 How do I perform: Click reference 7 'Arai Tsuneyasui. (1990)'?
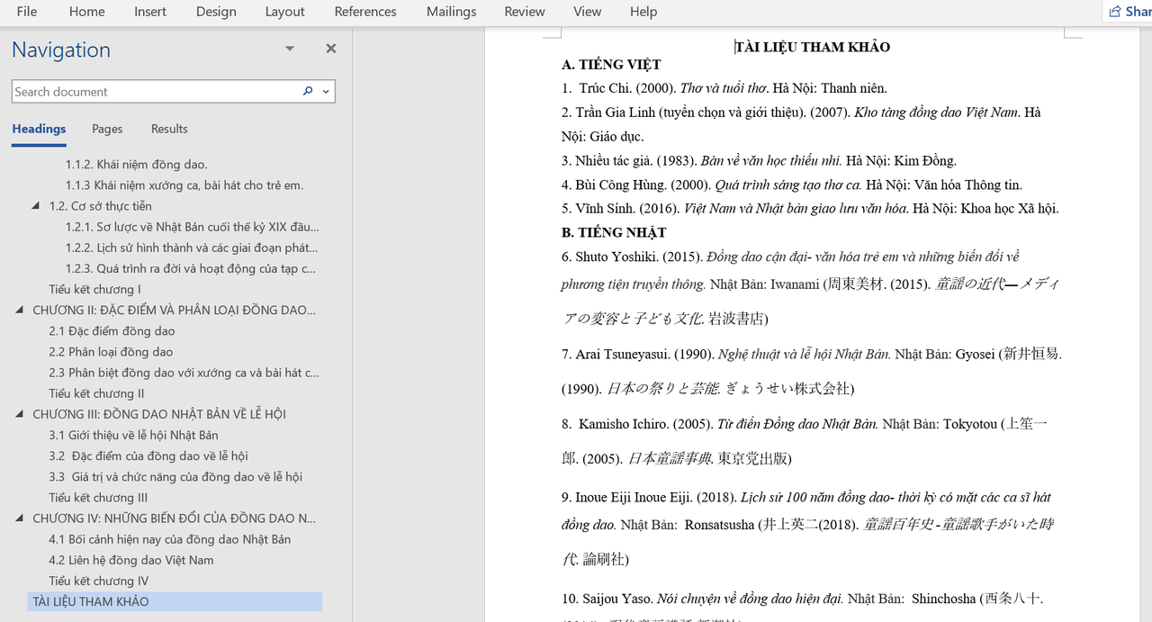click(812, 372)
